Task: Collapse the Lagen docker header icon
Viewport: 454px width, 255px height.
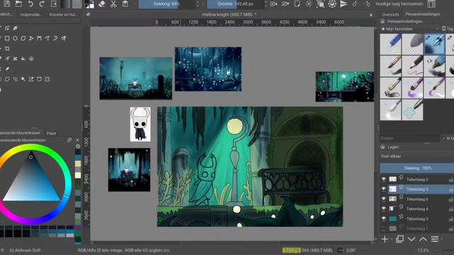Action: (383, 147)
